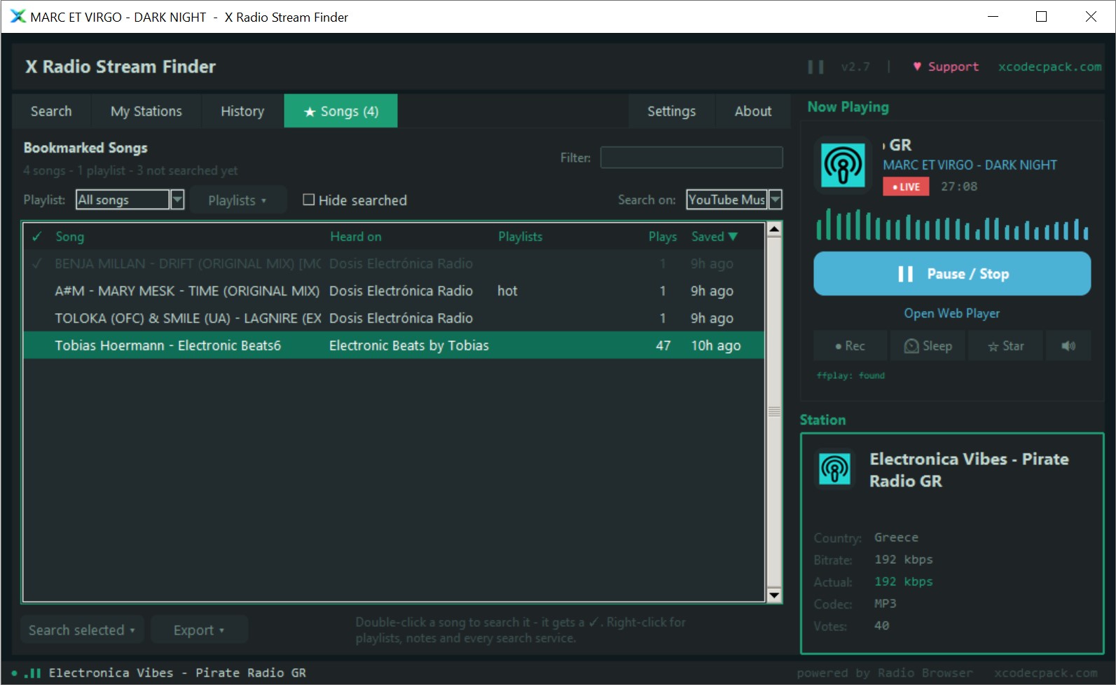Open the About tab
The image size is (1116, 685).
pos(753,111)
